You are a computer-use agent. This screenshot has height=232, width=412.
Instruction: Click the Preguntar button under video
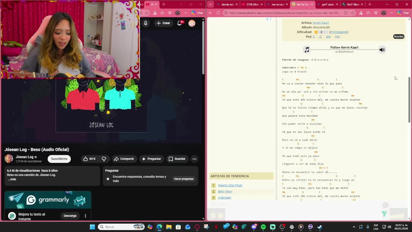pyautogui.click(x=151, y=159)
